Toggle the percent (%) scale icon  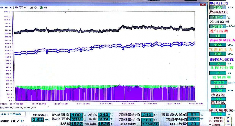coord(46,7)
